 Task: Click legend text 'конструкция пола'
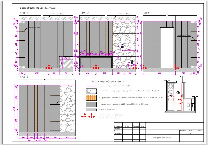tap(108, 110)
